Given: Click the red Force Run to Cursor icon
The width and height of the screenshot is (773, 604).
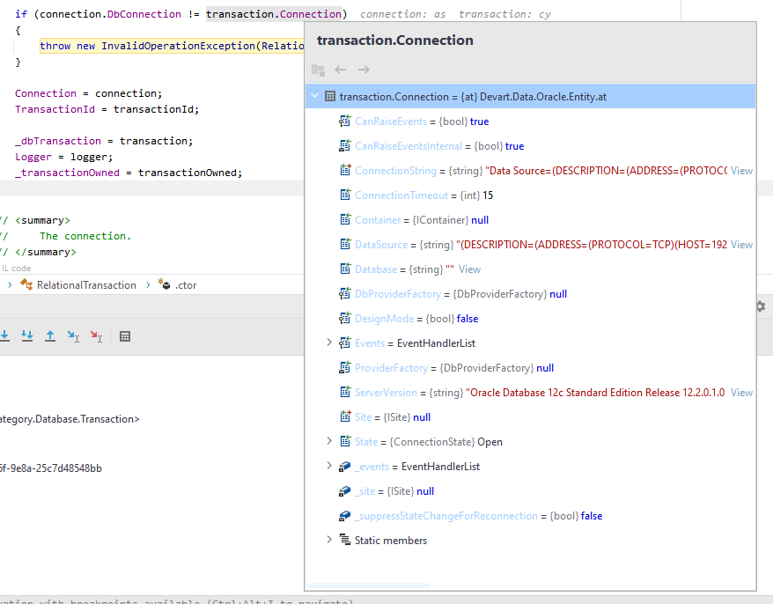Looking at the screenshot, I should [x=96, y=335].
